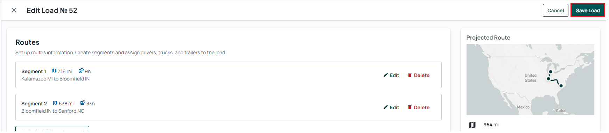Click the truck duration icon next to 9h
609x133 pixels.
pos(81,71)
